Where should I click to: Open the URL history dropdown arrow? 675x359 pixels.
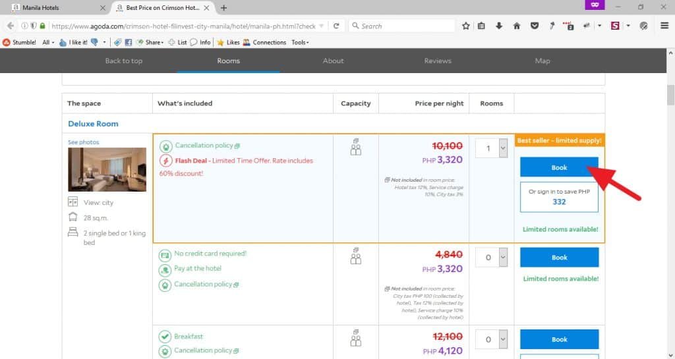pyautogui.click(x=321, y=26)
